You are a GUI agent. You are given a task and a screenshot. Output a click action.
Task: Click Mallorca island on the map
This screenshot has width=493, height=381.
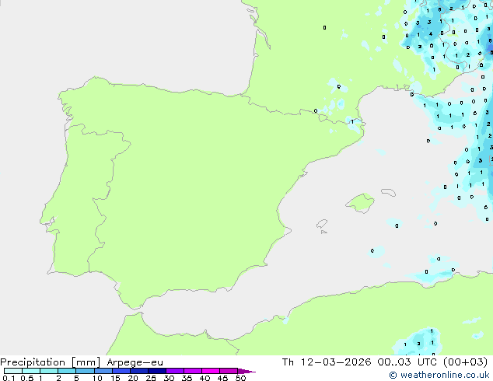[x=360, y=204]
